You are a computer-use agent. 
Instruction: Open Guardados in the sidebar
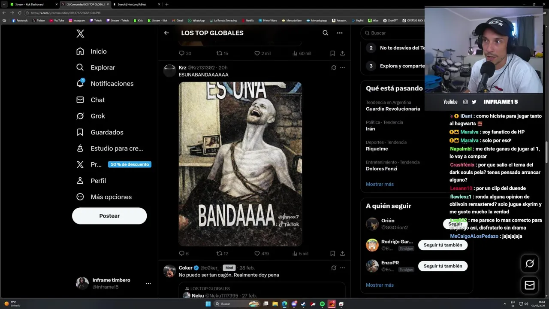coord(100,132)
